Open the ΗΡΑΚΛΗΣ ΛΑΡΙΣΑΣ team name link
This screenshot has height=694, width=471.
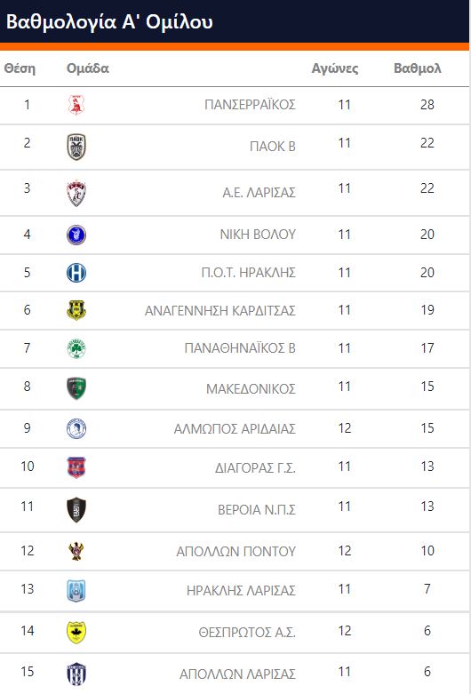tap(241, 590)
